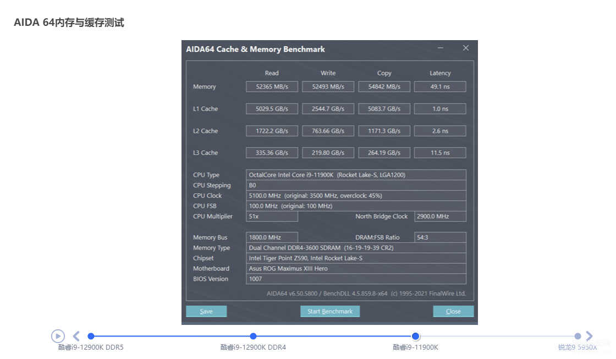Image resolution: width=616 pixels, height=359 pixels.
Task: Click L3 Cache copy value 264.19 GB/s
Action: click(384, 153)
